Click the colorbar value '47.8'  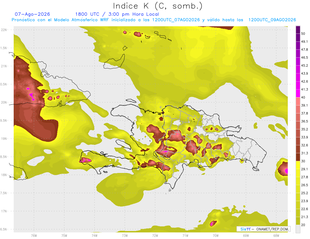[305, 50]
